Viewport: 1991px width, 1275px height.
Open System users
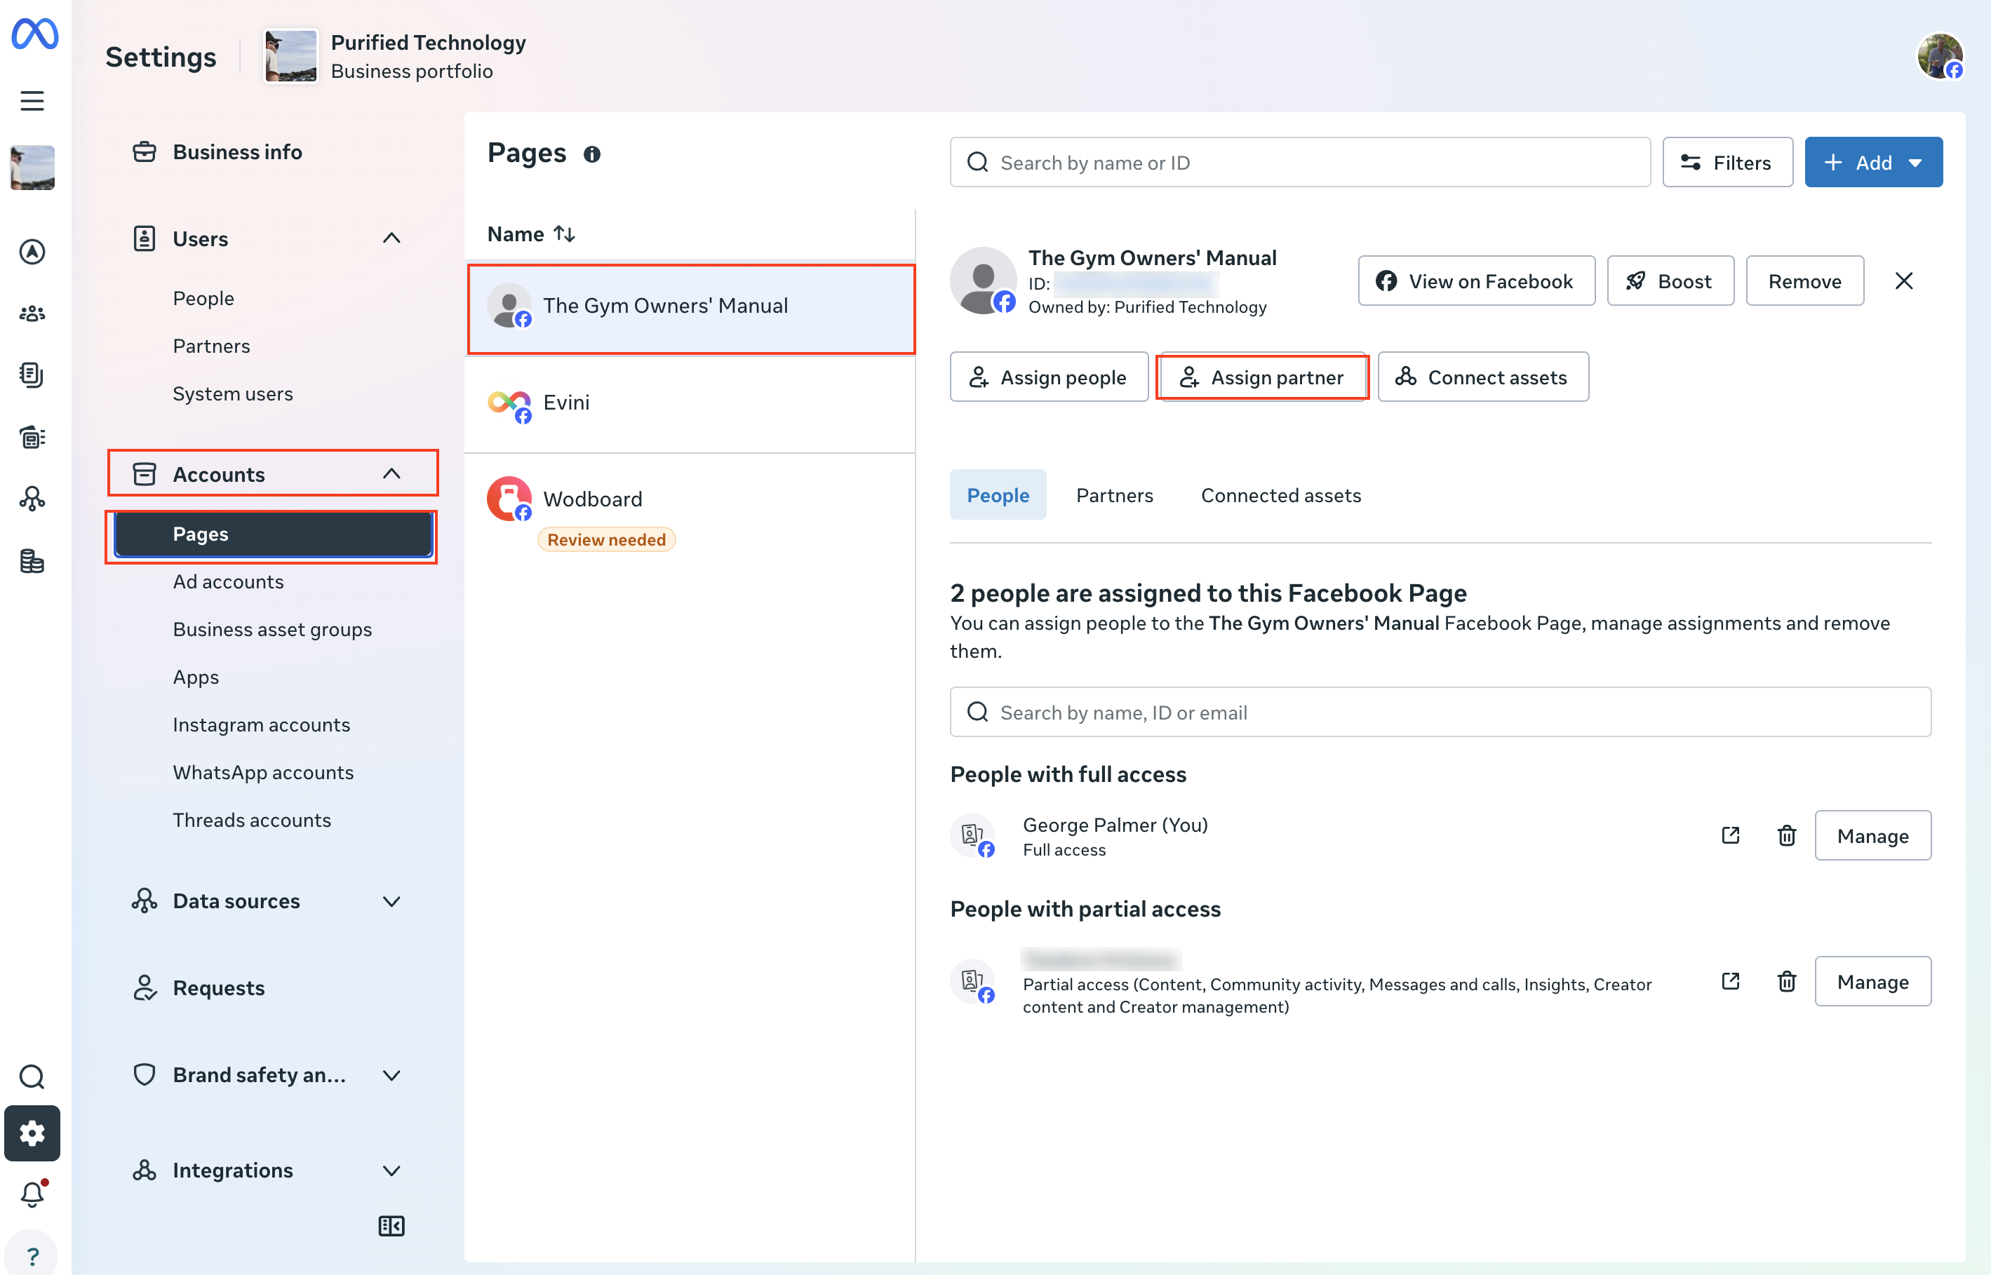(x=233, y=393)
